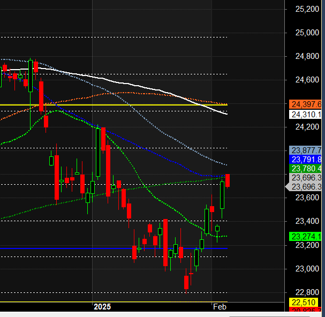Select the white 24,310.1 price label
The image size is (325, 317).
coord(305,115)
